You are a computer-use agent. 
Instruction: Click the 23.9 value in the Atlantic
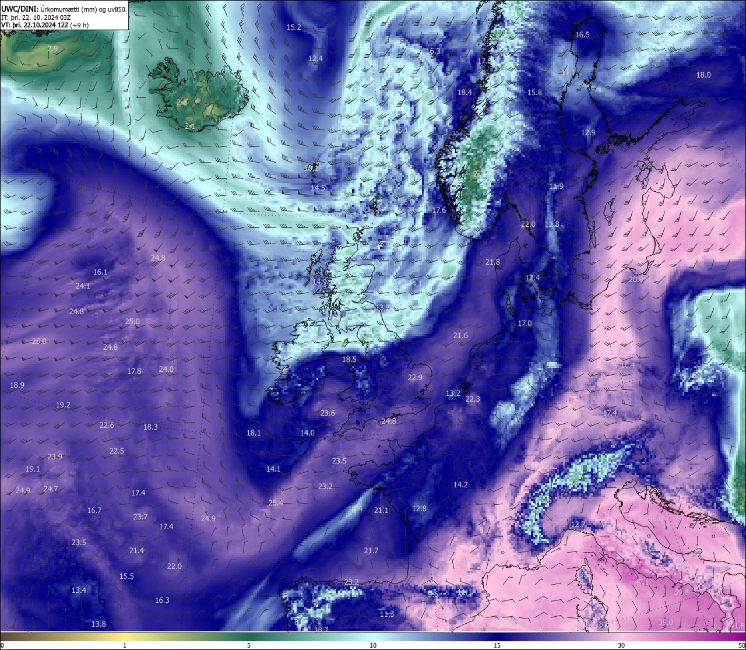55,457
